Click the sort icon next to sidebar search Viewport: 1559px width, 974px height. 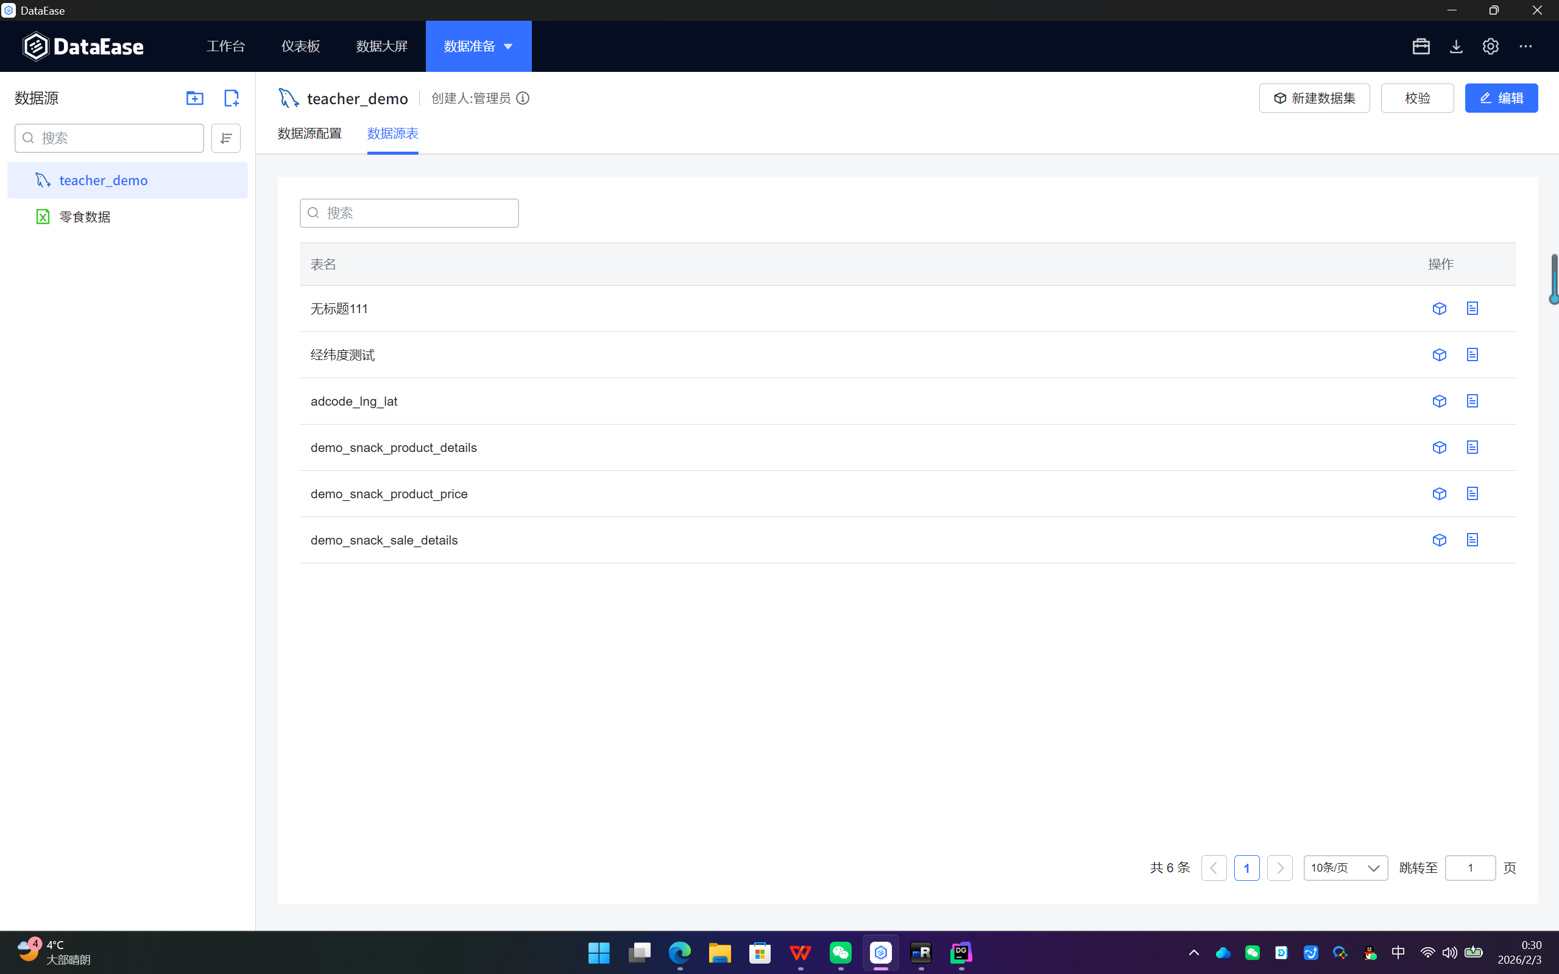coord(225,138)
